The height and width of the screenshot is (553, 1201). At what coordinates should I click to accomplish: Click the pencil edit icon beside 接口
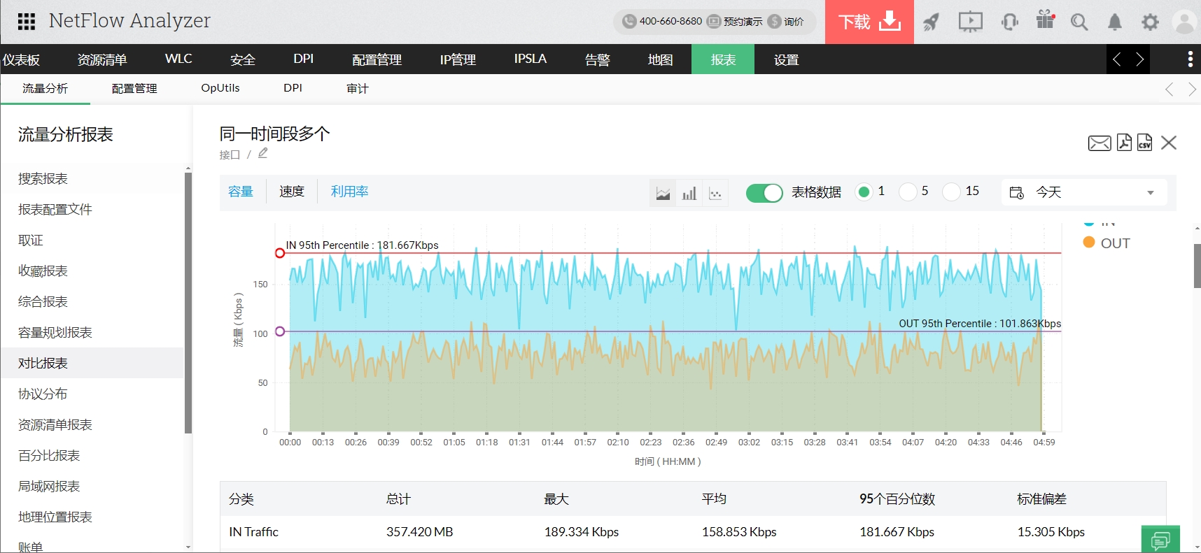click(263, 153)
